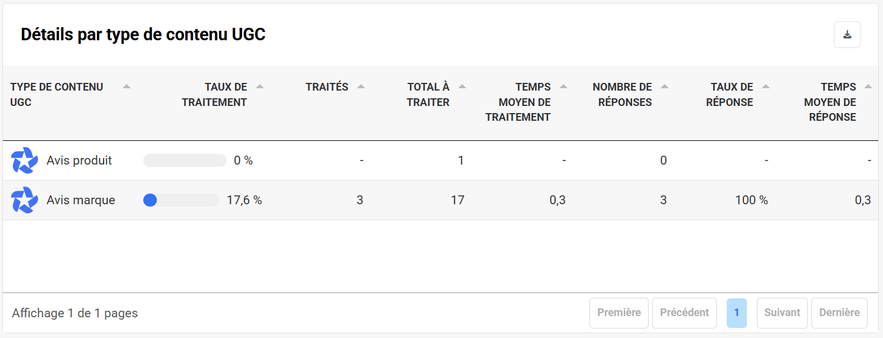Click the Suivant pagination button
Image resolution: width=883 pixels, height=338 pixels.
pyautogui.click(x=782, y=313)
